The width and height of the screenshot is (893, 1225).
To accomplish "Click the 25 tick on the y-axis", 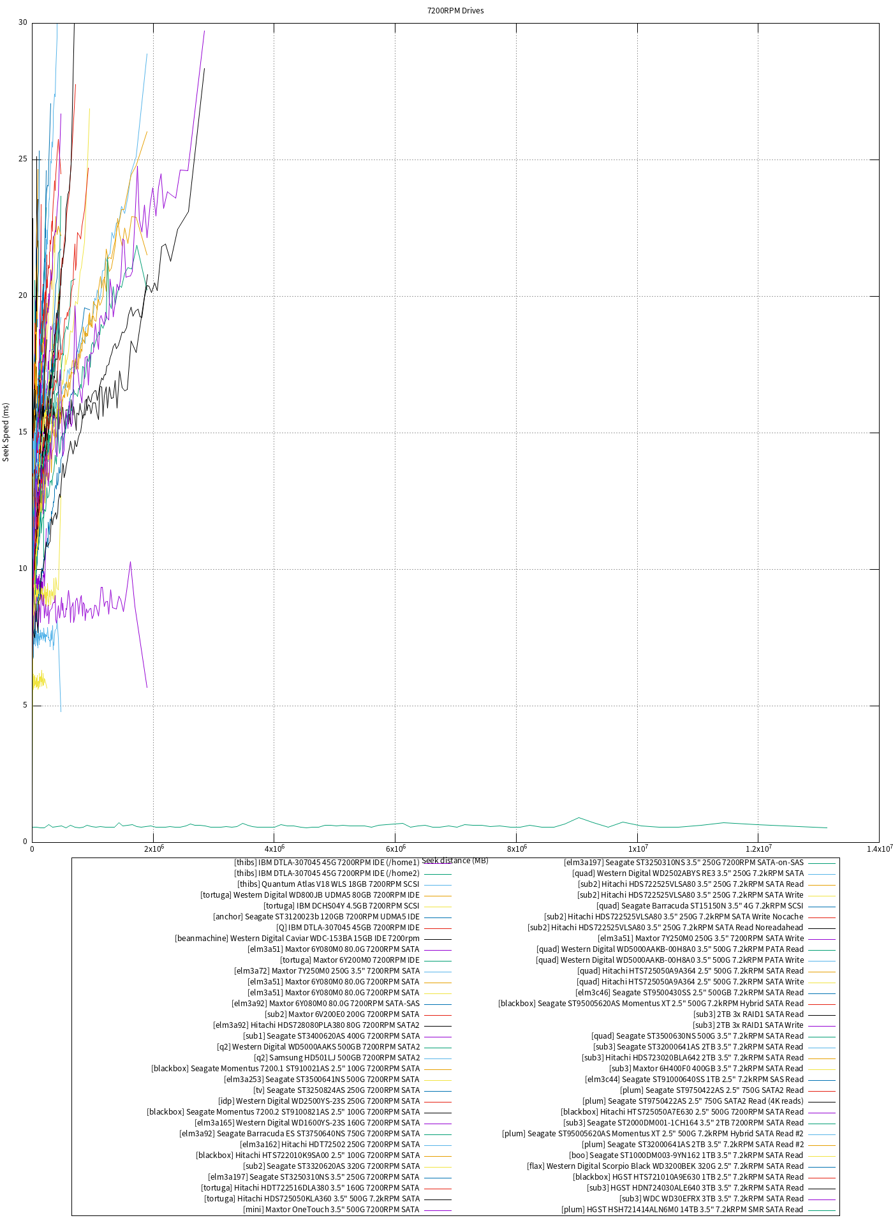I will coord(23,159).
